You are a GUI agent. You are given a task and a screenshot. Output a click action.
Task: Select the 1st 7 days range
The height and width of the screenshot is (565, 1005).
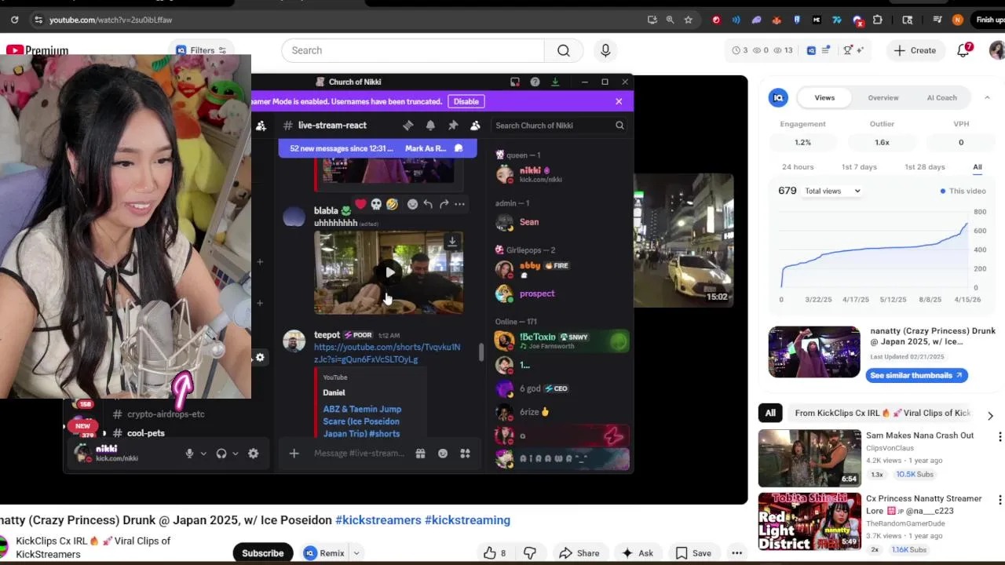coord(859,167)
